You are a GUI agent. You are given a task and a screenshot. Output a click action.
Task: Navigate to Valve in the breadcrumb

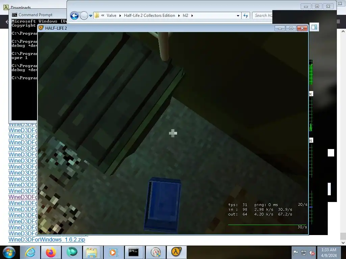click(x=112, y=16)
